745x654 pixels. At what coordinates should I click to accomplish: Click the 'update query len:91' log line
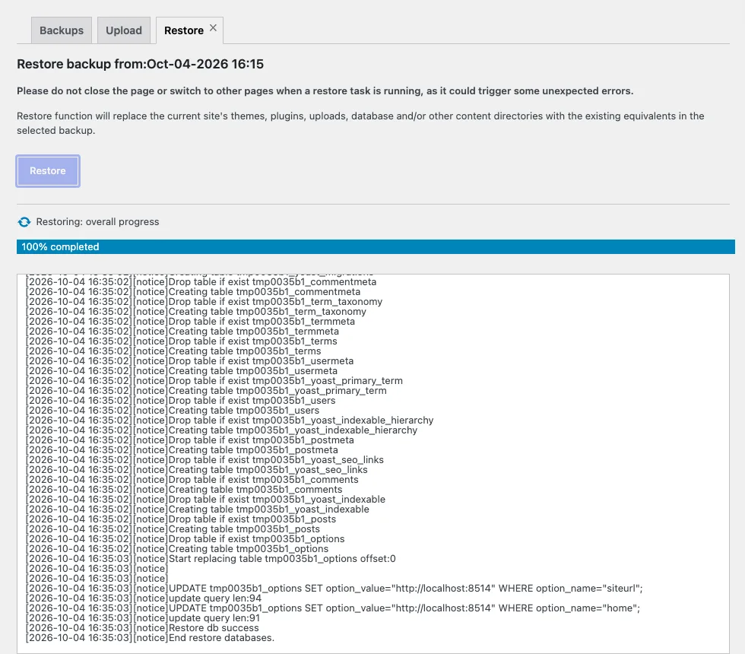point(143,617)
